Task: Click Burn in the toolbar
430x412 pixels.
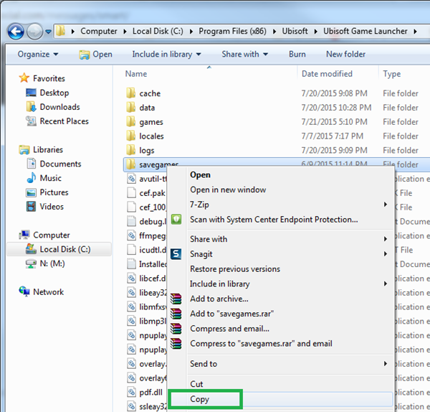Action: [x=297, y=54]
